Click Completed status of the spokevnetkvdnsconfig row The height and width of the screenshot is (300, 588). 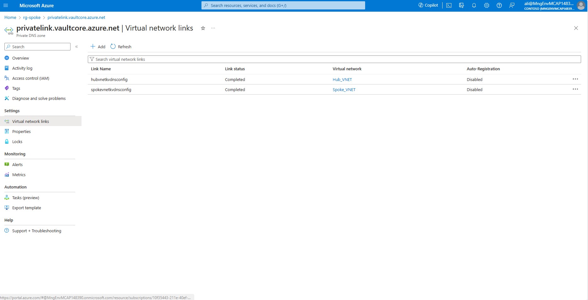(235, 89)
